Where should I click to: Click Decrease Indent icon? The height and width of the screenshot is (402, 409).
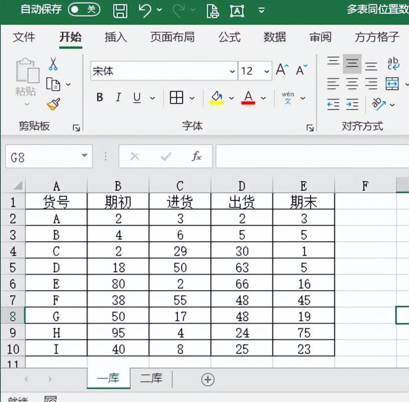pos(333,104)
